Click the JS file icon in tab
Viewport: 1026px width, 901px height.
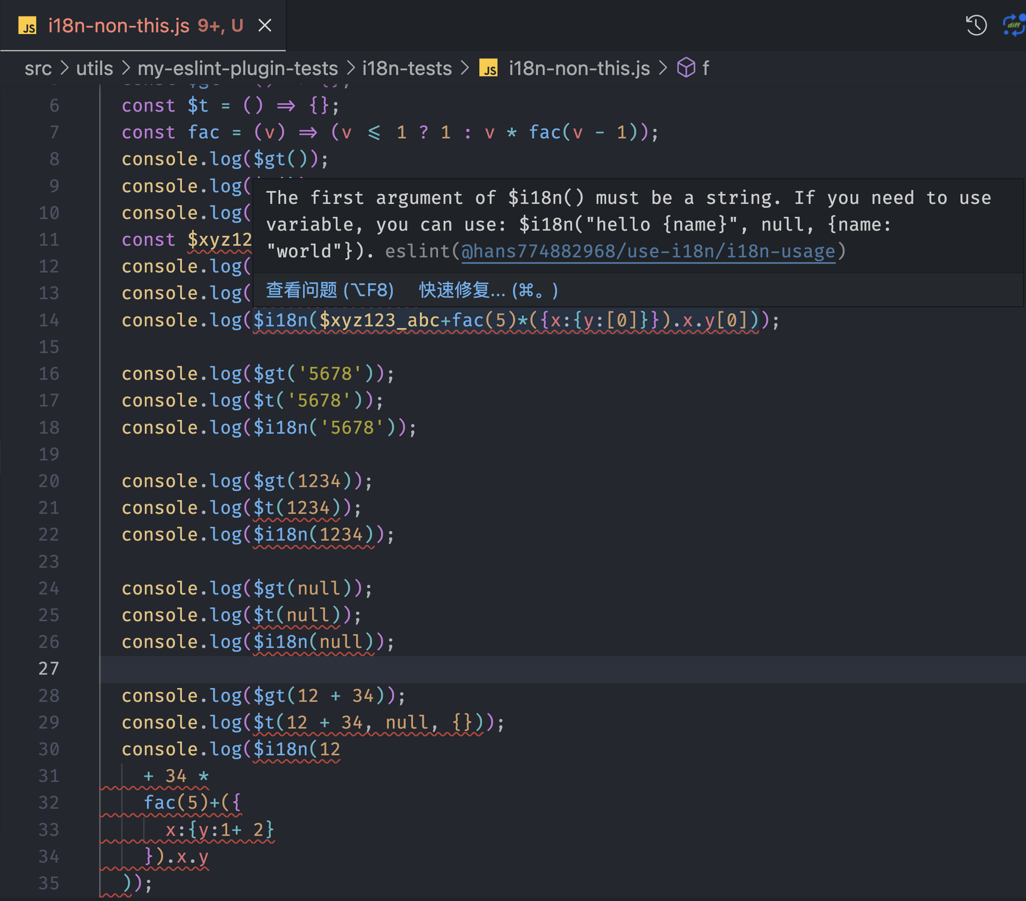(x=27, y=25)
